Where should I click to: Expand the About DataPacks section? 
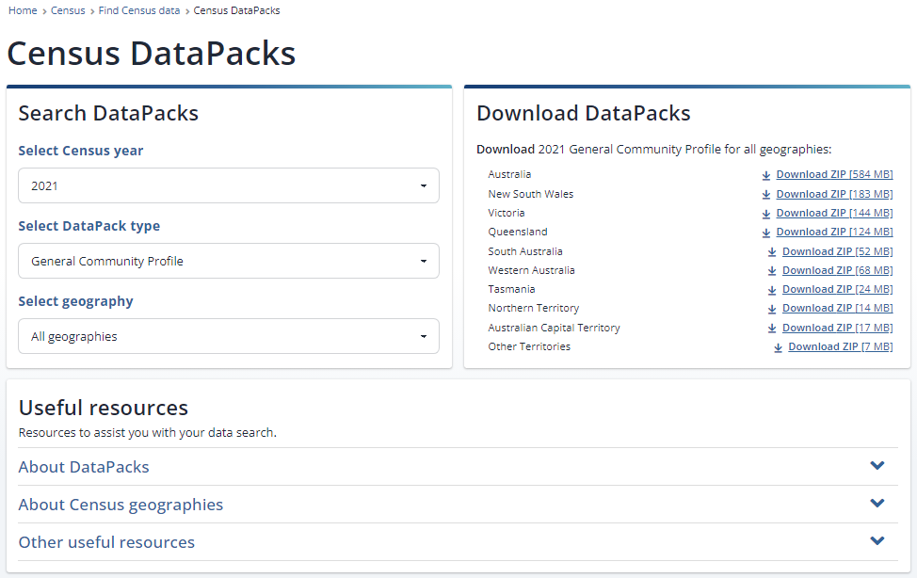tap(877, 466)
